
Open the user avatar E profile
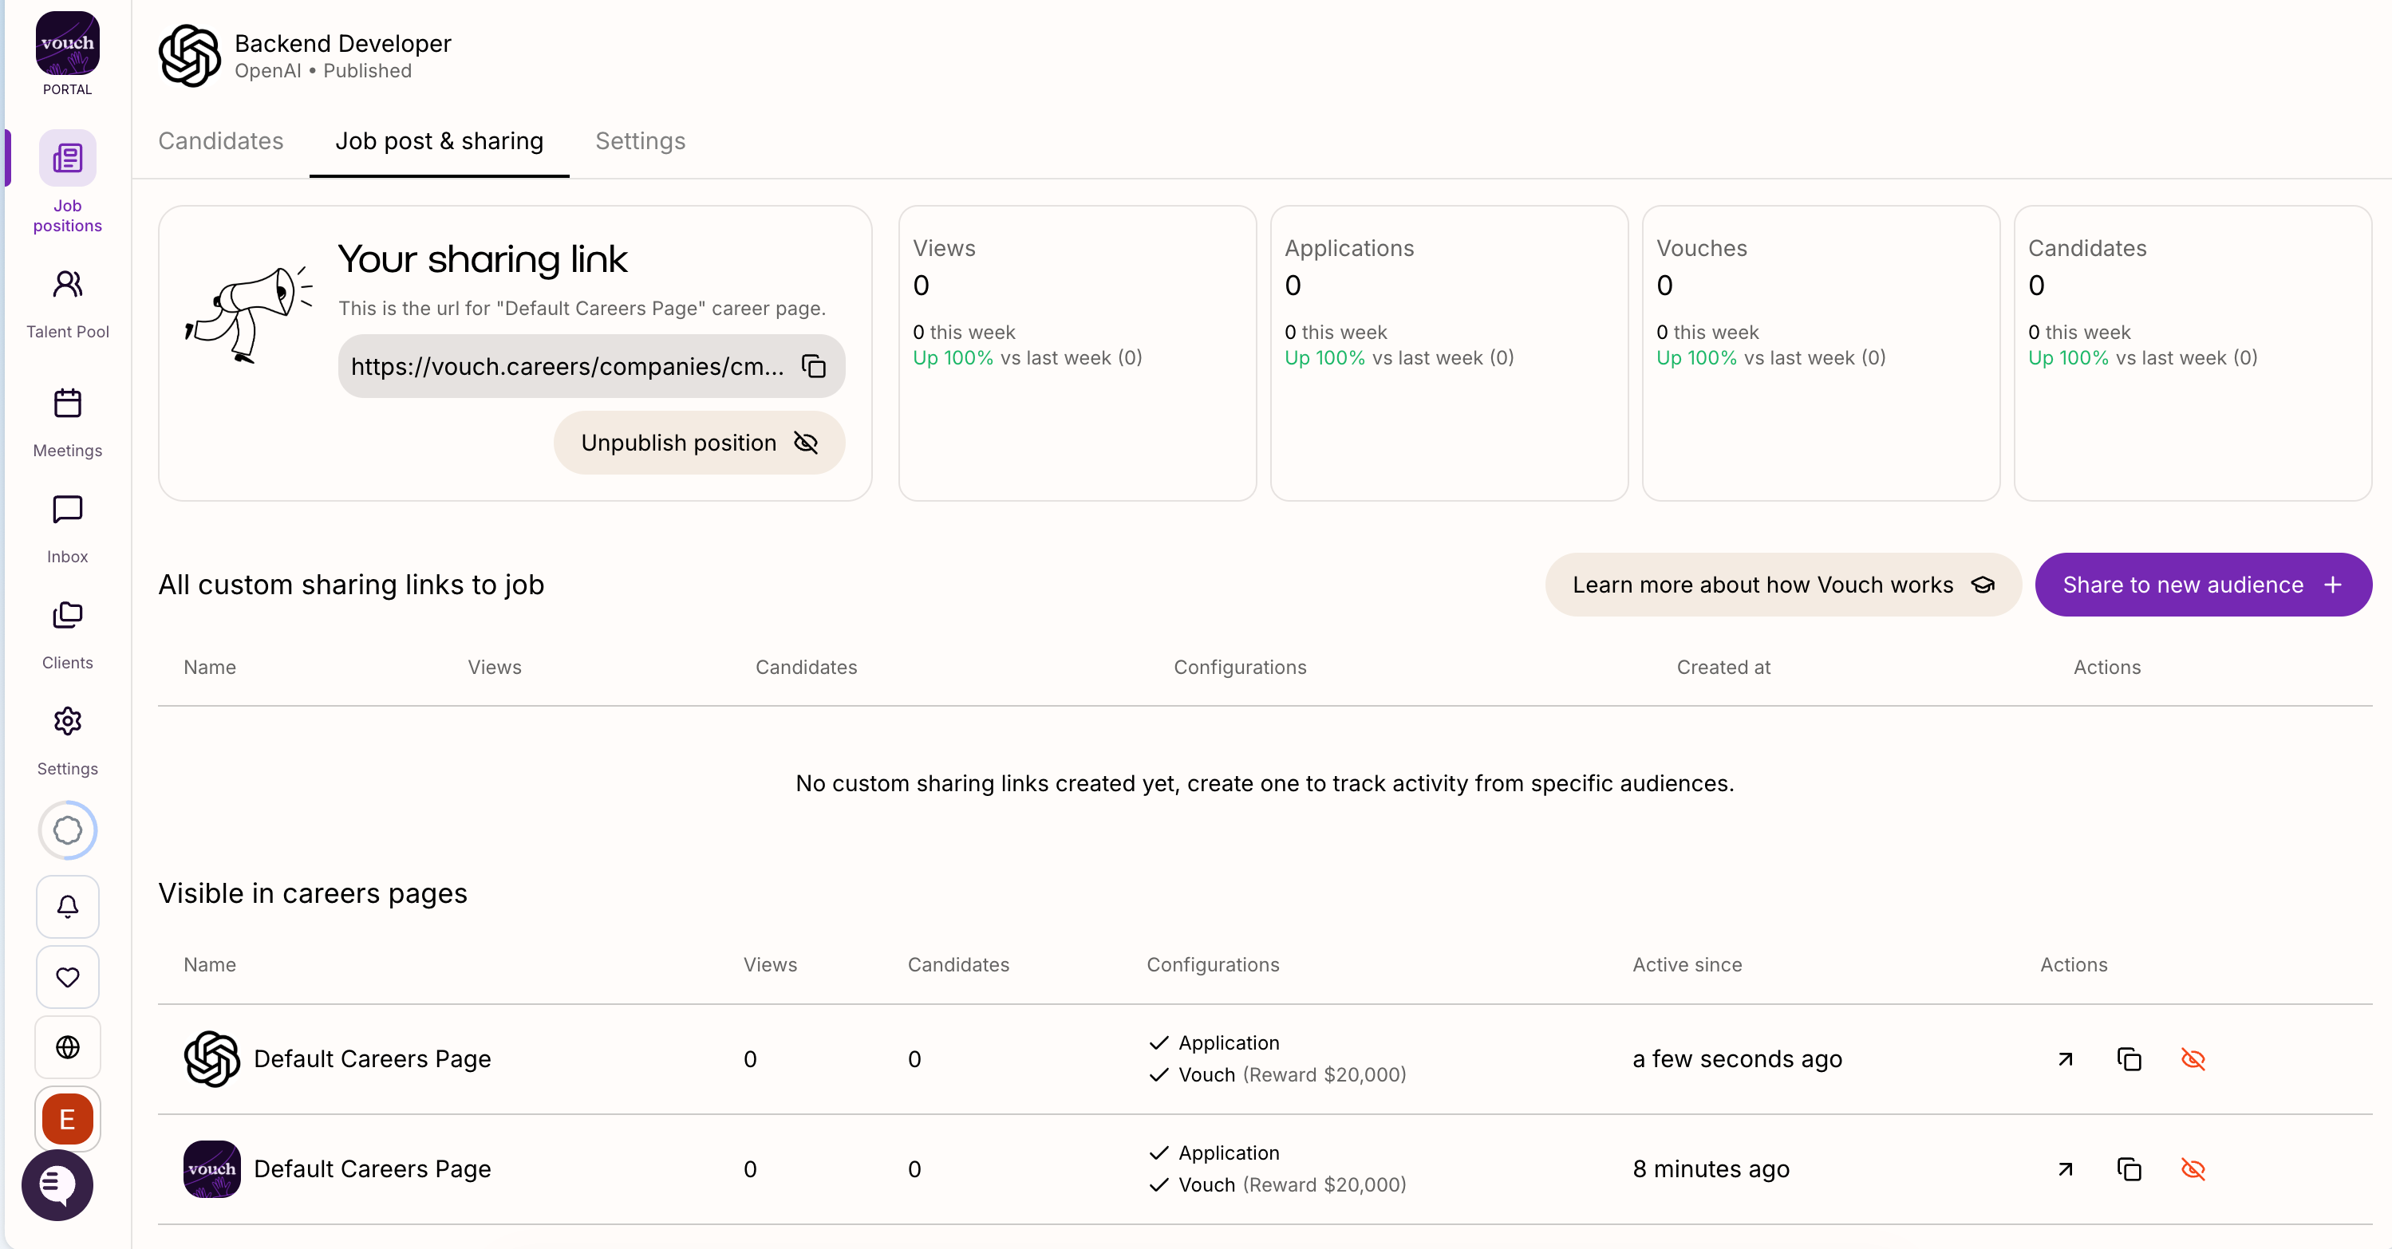[68, 1119]
